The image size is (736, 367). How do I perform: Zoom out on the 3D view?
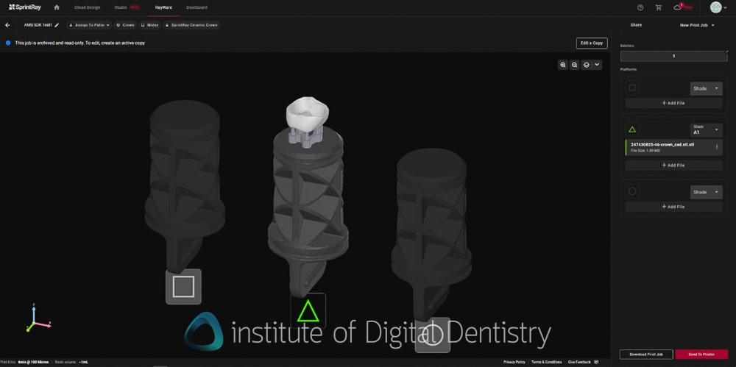574,65
